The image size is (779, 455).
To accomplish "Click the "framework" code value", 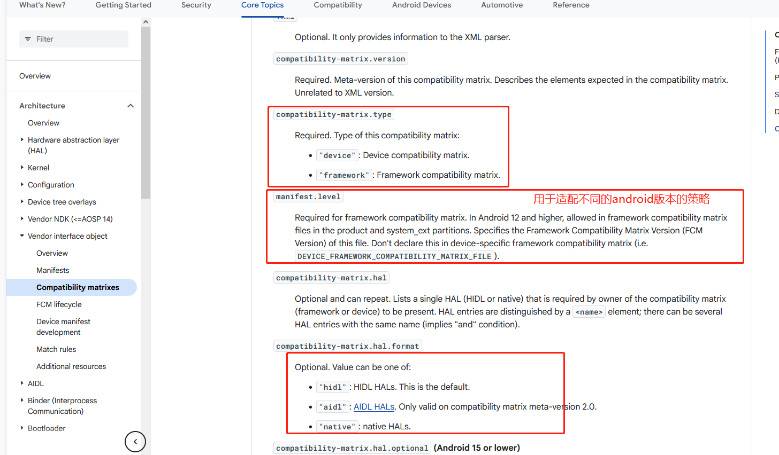I will point(344,175).
